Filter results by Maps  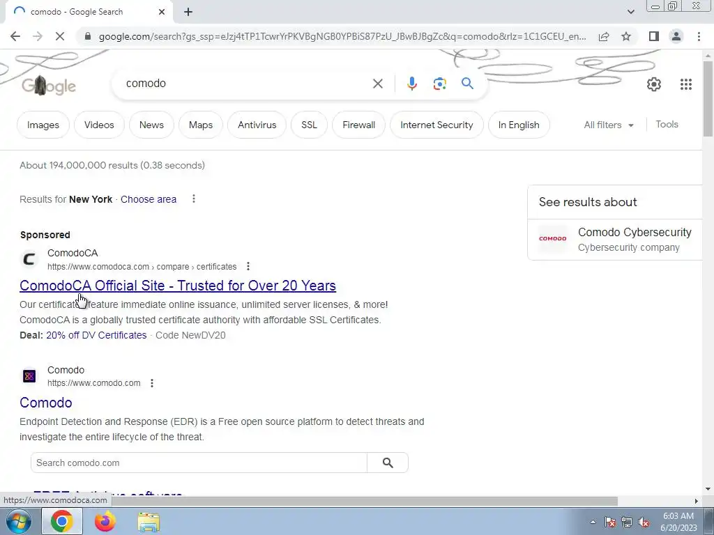coord(201,125)
